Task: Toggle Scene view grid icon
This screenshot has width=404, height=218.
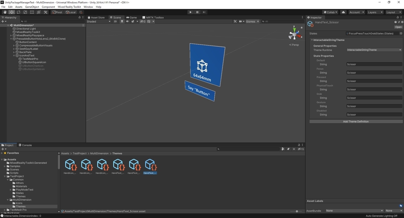Action: 149,21
